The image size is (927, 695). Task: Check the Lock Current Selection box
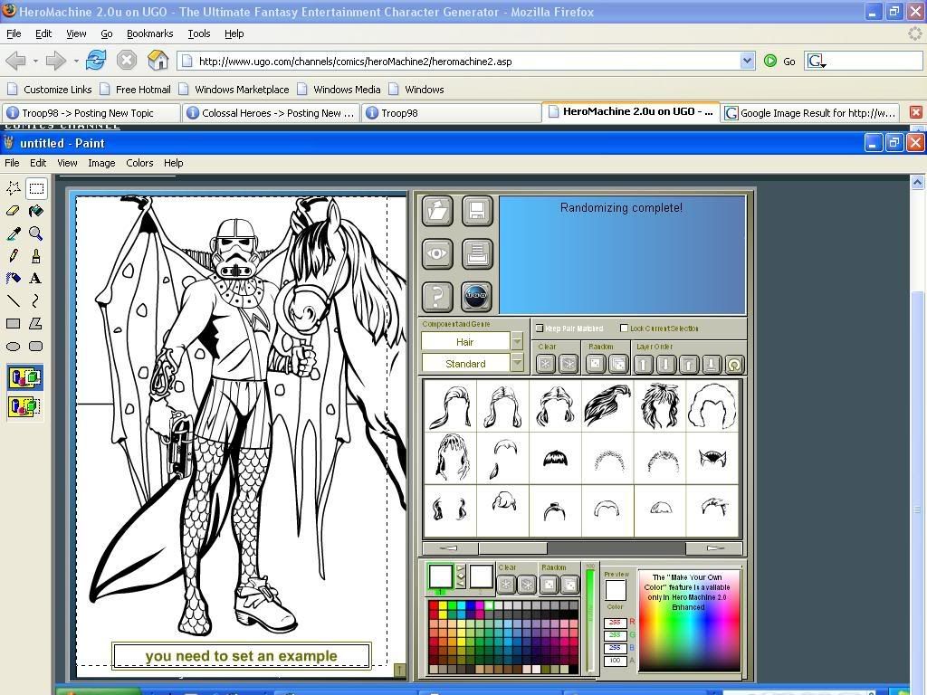pyautogui.click(x=624, y=328)
